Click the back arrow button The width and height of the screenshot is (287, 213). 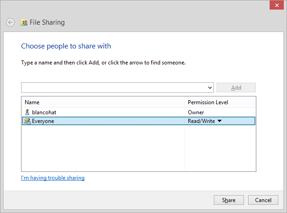(x=10, y=22)
